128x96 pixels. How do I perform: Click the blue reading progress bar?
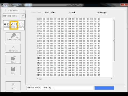click(x=104, y=88)
